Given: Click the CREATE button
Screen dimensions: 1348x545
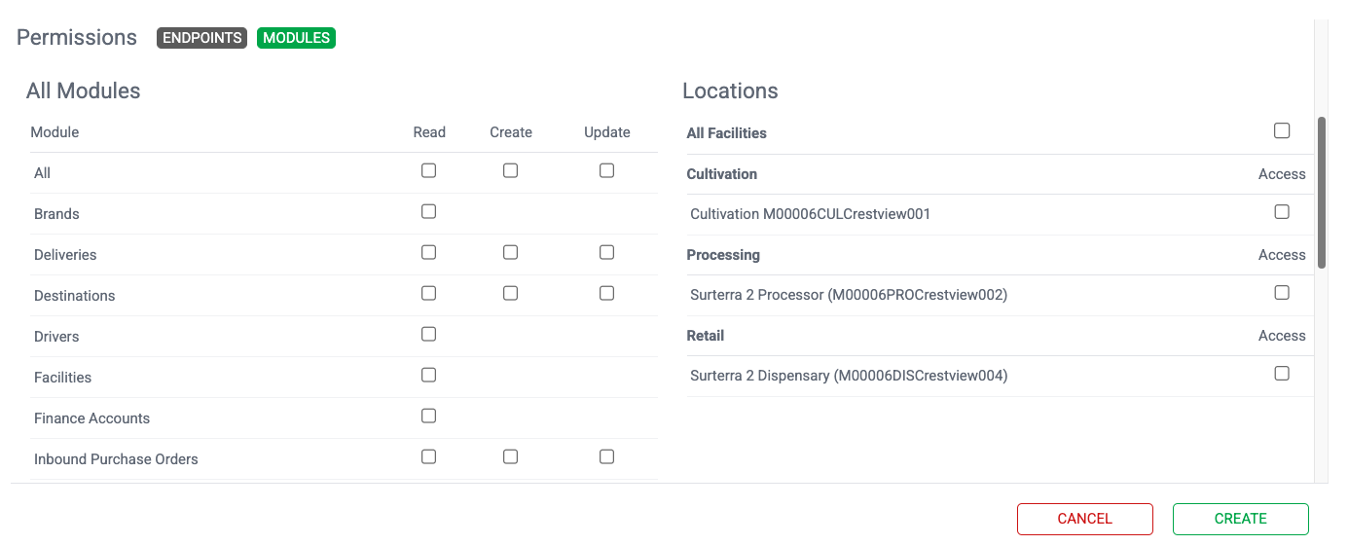Looking at the screenshot, I should pyautogui.click(x=1241, y=519).
